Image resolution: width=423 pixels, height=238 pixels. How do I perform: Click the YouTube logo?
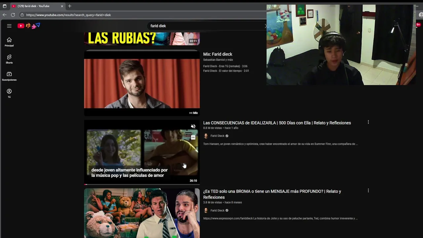coord(29,26)
